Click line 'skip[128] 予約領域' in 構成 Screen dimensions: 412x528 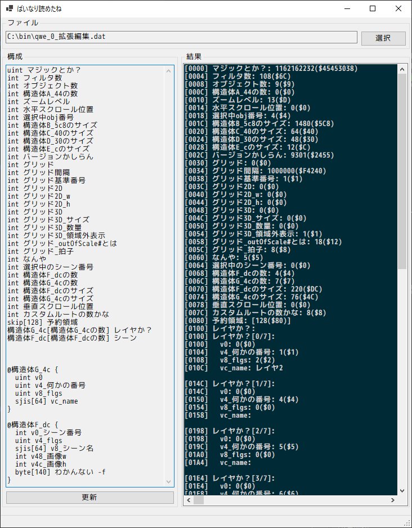42,322
